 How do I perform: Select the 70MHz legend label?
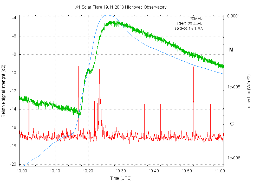(196, 19)
